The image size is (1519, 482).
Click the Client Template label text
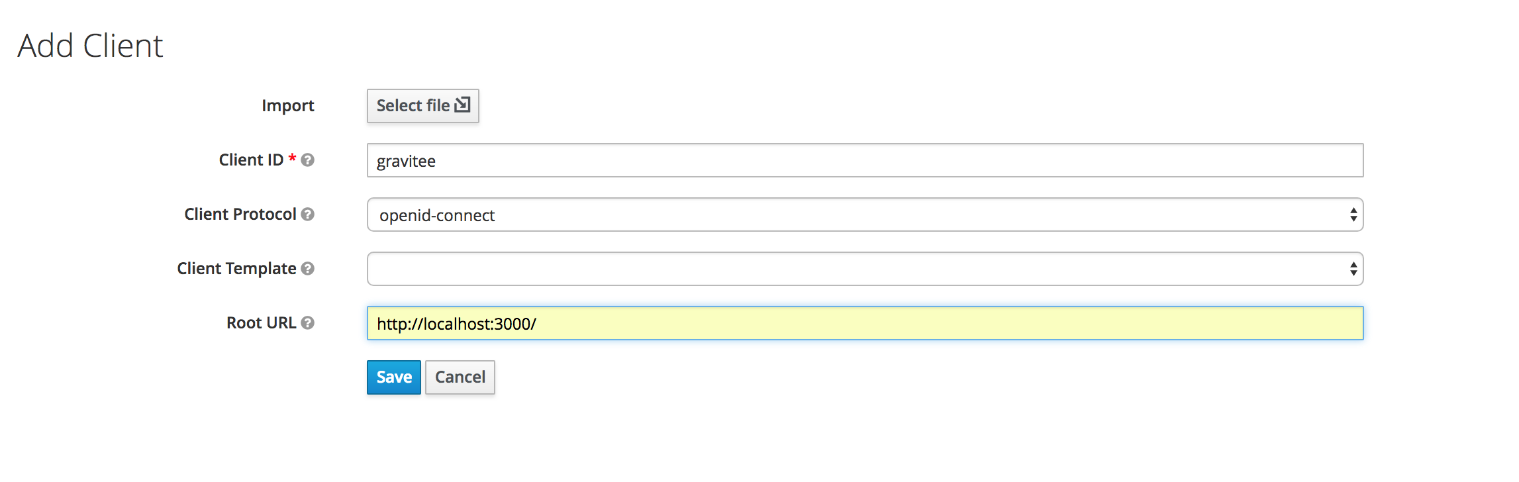(236, 269)
